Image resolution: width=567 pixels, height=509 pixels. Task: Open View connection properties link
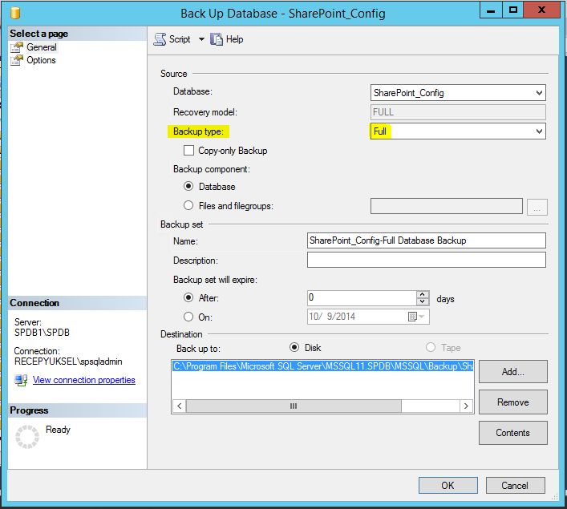tap(84, 380)
